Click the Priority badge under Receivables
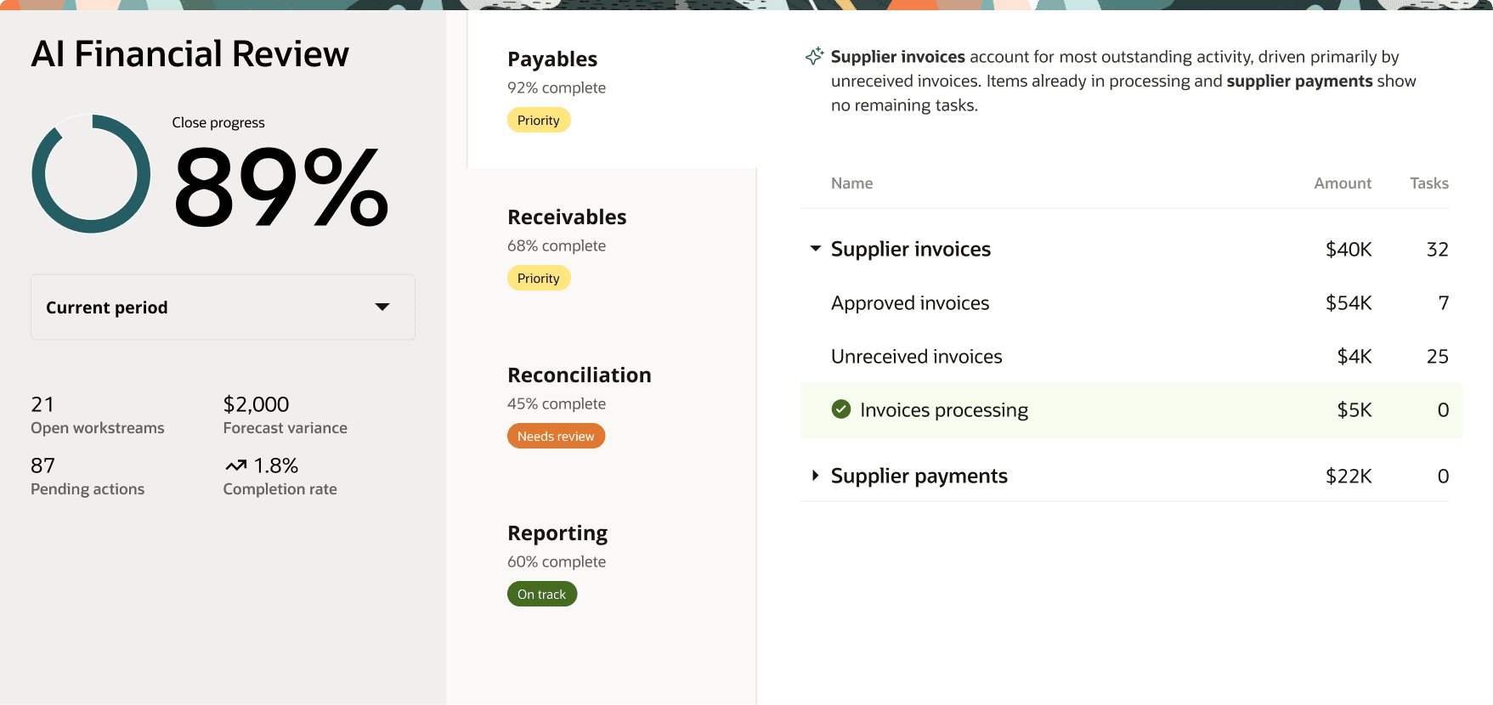Image resolution: width=1493 pixels, height=705 pixels. tap(539, 278)
